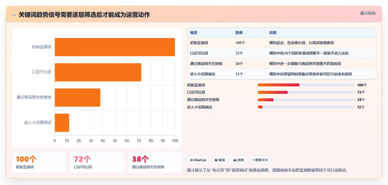Click the 数据卡片 chip

tap(260, 160)
